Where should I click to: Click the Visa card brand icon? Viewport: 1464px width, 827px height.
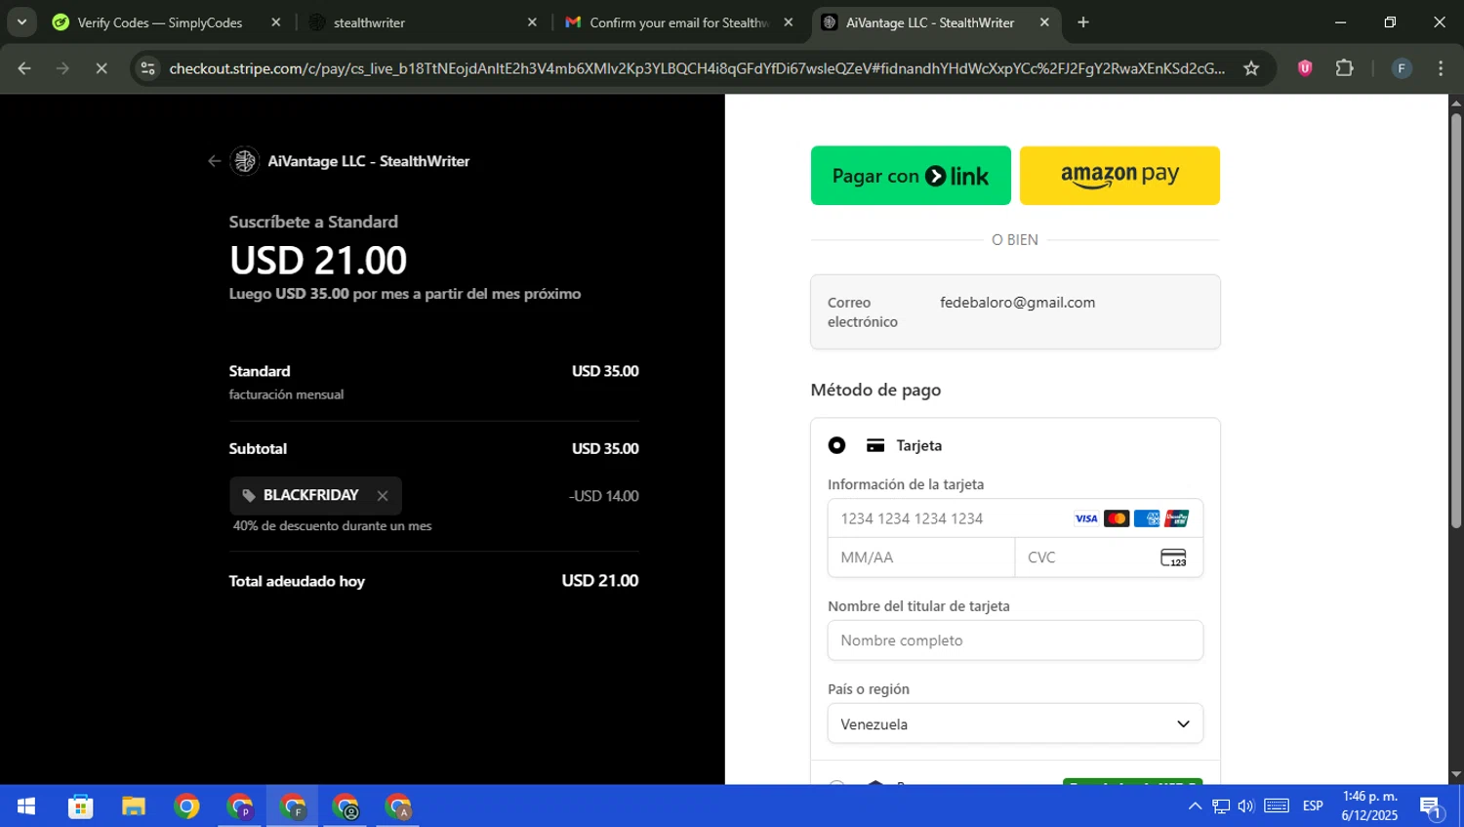coord(1086,518)
